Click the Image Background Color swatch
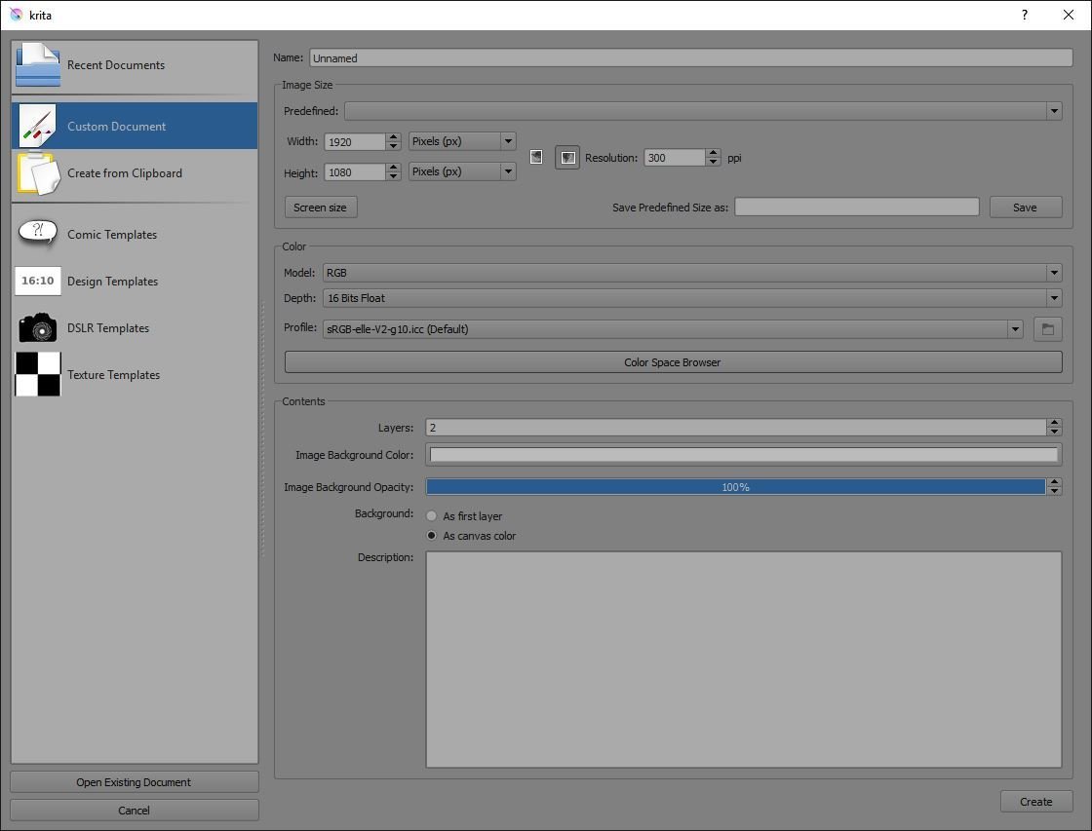1092x831 pixels. pos(744,455)
